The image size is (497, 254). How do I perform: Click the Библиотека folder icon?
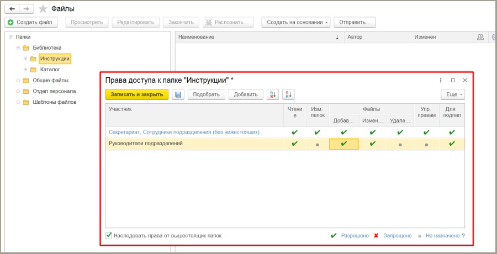click(26, 48)
